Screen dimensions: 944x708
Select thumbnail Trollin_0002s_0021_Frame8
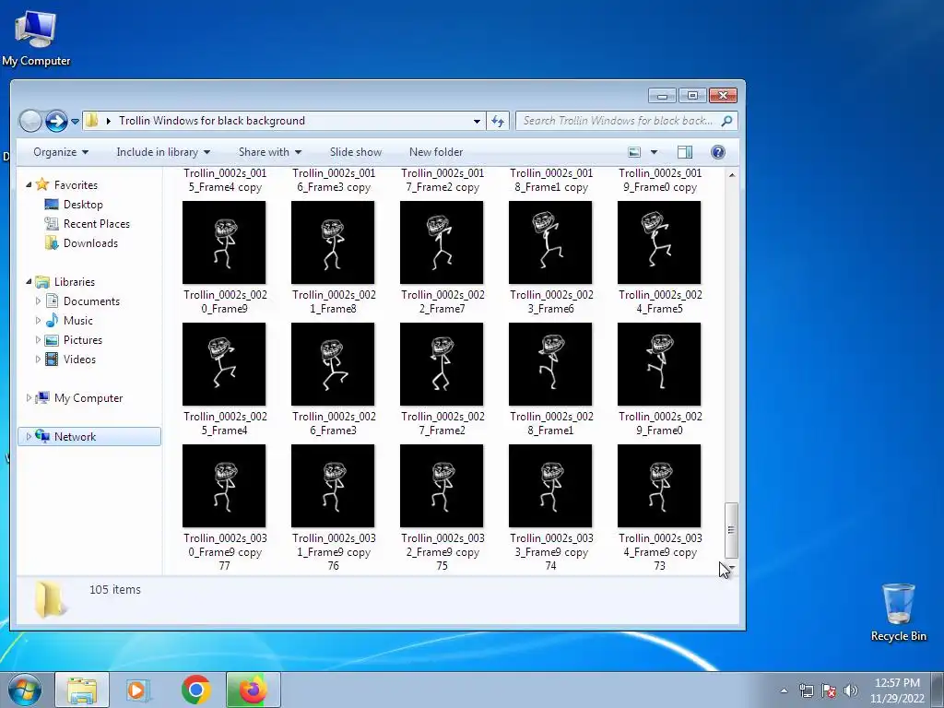(333, 242)
